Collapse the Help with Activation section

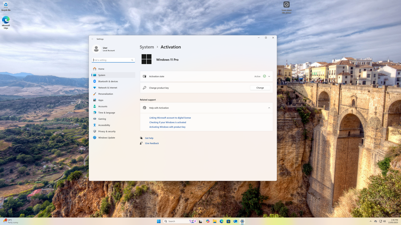tap(269, 108)
